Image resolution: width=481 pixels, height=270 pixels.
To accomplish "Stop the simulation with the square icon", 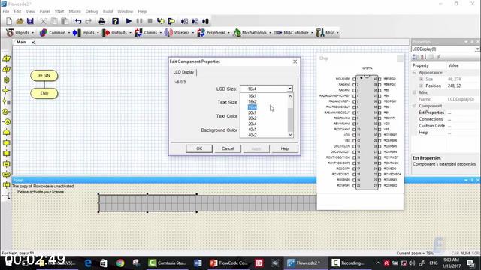I will tap(150, 21).
